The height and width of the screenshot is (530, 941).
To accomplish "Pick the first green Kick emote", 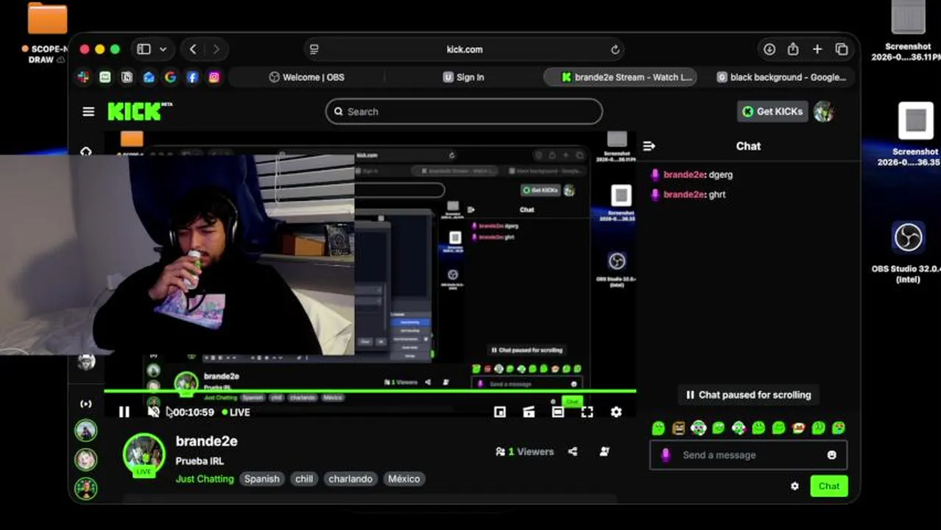I will tap(658, 428).
